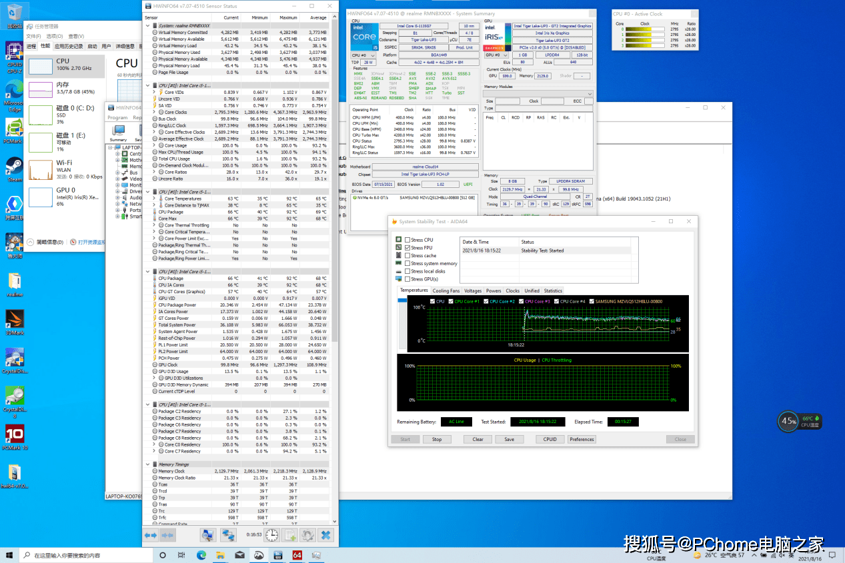Open the Photos taskbar icon
This screenshot has height=563, width=845.
(259, 555)
